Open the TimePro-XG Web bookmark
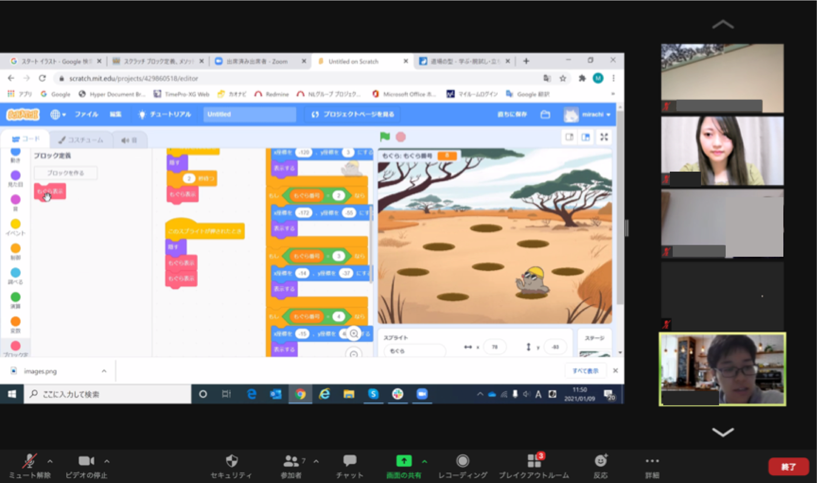This screenshot has height=483, width=817. pos(182,94)
